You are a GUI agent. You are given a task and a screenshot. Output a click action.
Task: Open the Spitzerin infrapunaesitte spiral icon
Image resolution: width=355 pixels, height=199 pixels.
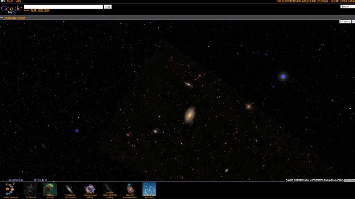(130, 189)
